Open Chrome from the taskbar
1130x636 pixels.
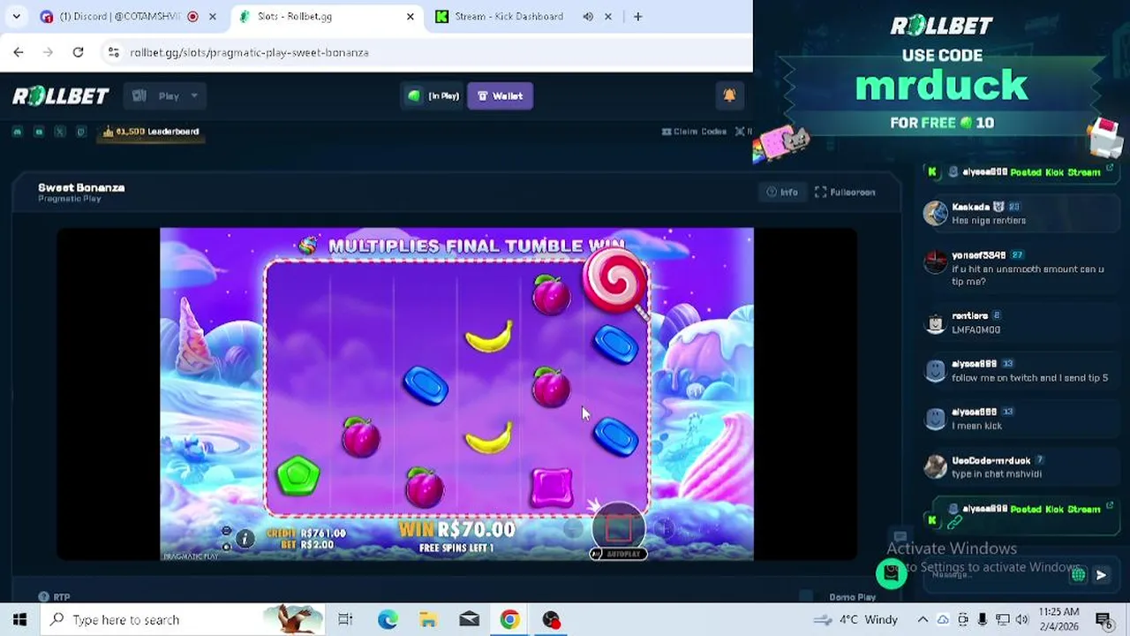509,619
